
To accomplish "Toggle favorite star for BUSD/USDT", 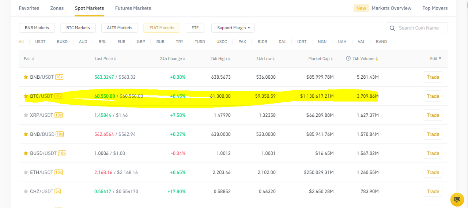I will pyautogui.click(x=26, y=153).
